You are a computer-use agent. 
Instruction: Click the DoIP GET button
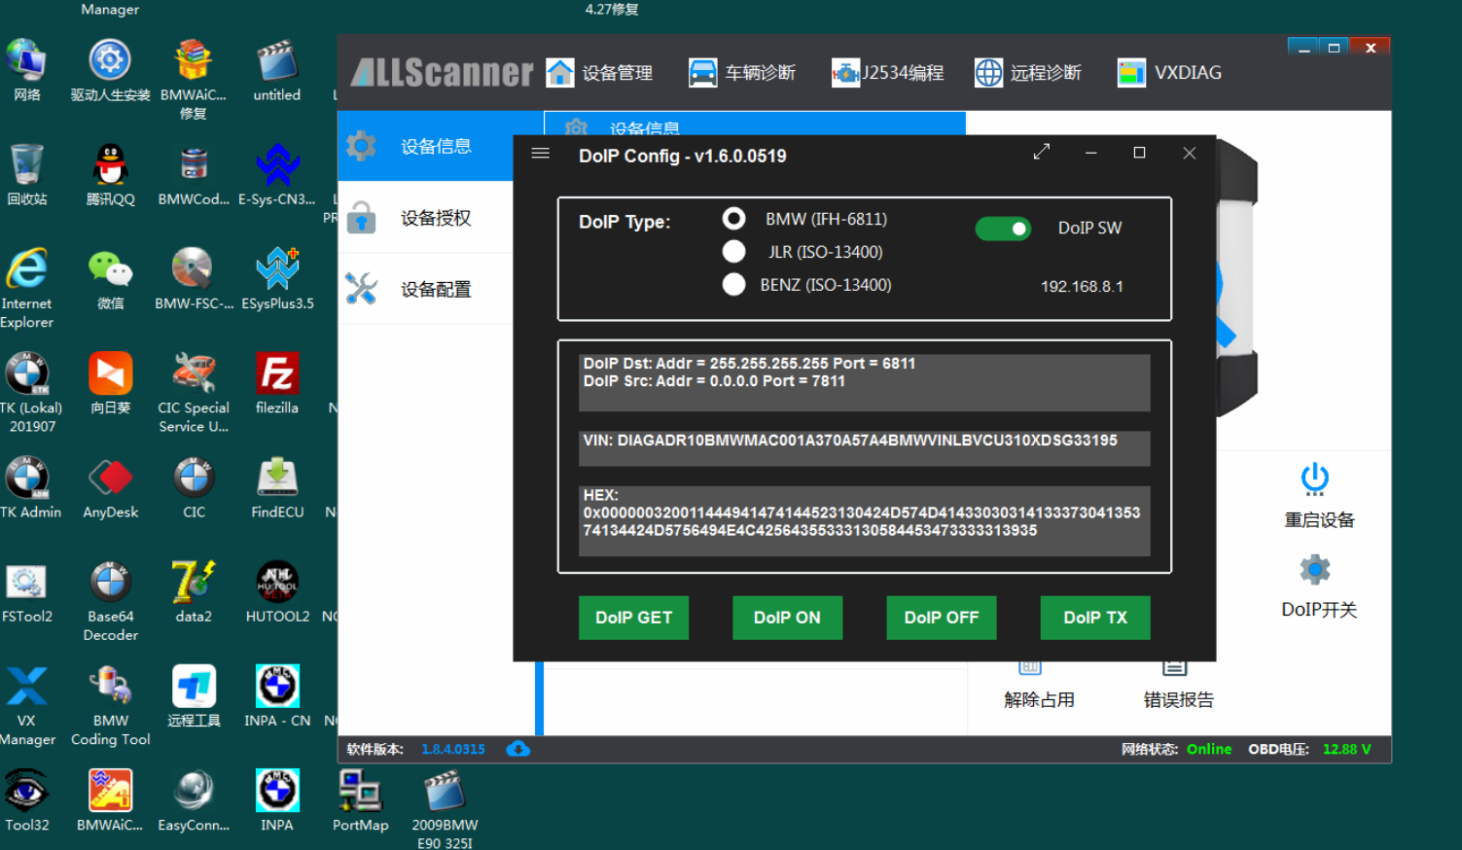633,618
